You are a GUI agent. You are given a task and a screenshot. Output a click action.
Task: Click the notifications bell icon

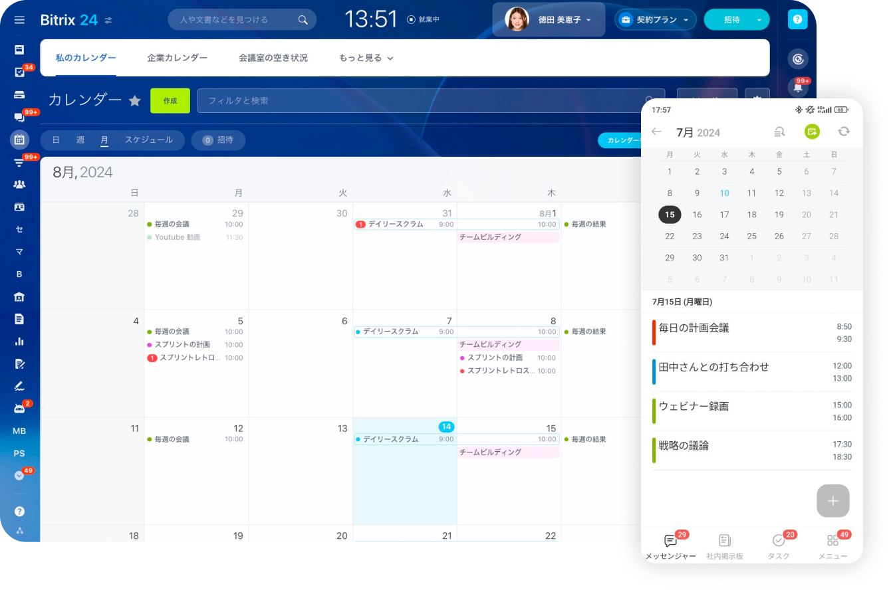pyautogui.click(x=797, y=87)
